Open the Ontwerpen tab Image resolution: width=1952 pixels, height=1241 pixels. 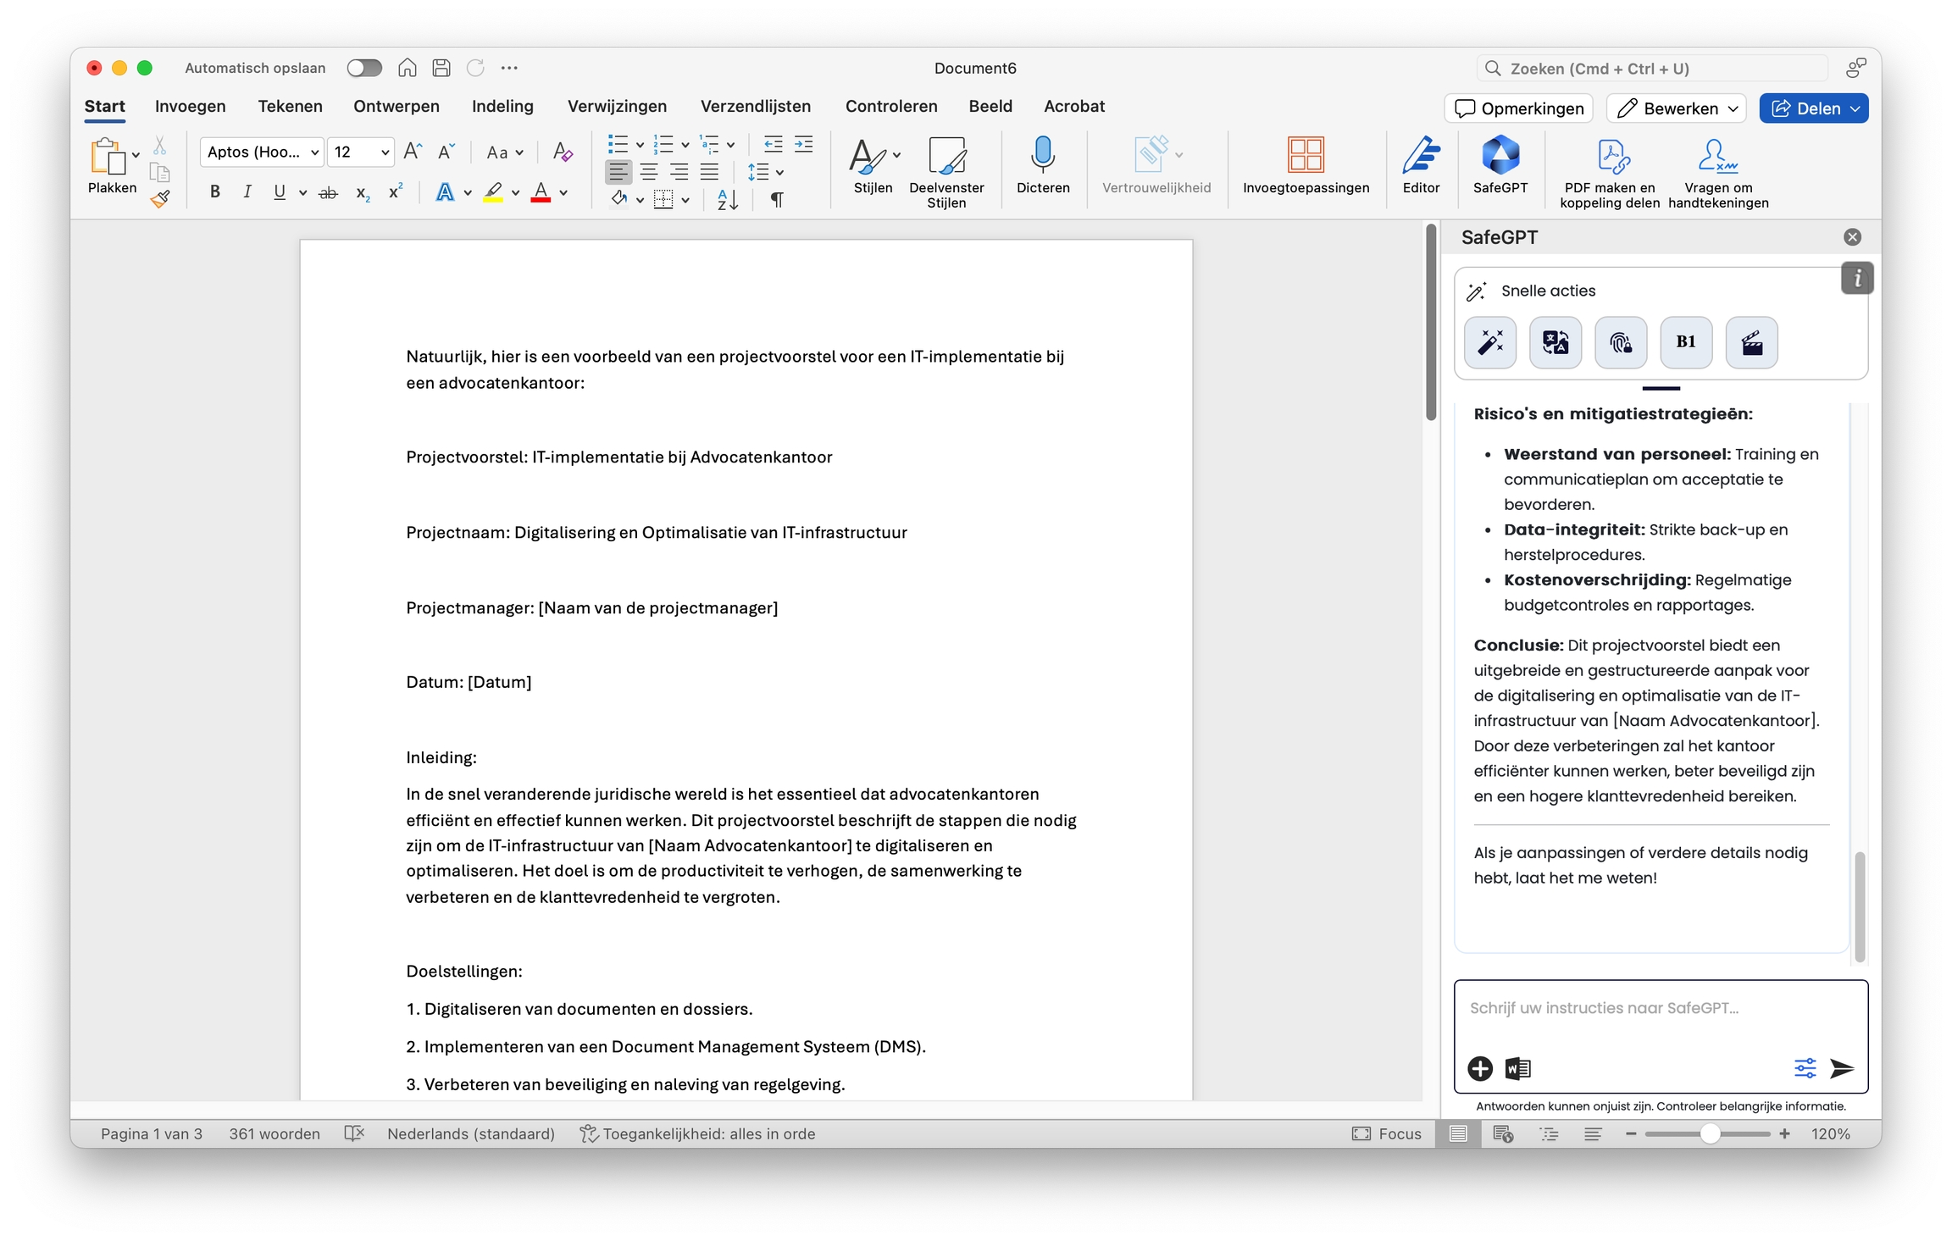click(396, 106)
